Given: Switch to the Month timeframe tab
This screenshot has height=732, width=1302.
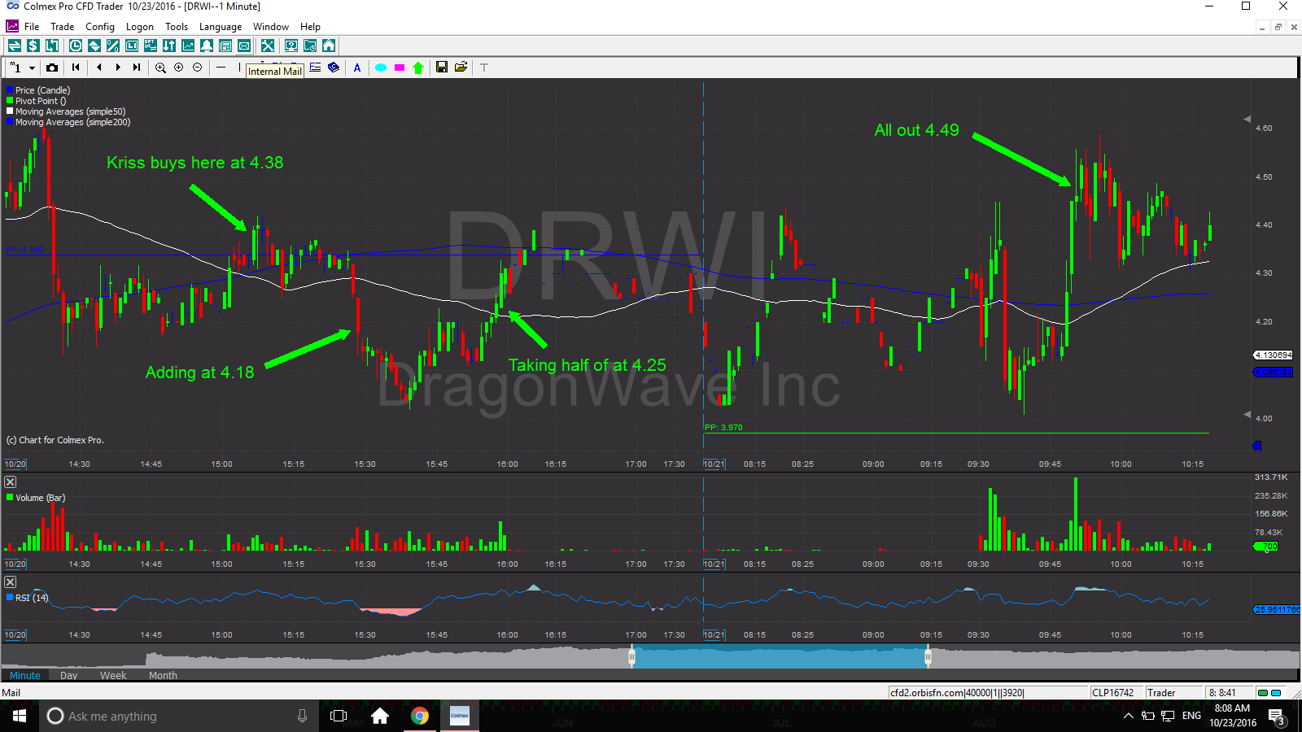Looking at the screenshot, I should [x=163, y=675].
